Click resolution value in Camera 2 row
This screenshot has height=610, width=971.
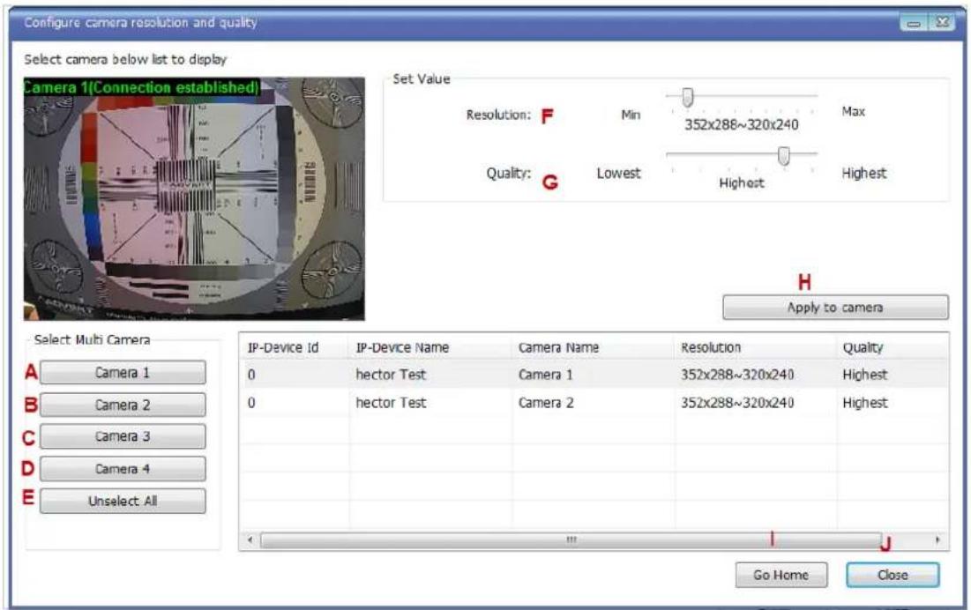point(737,403)
